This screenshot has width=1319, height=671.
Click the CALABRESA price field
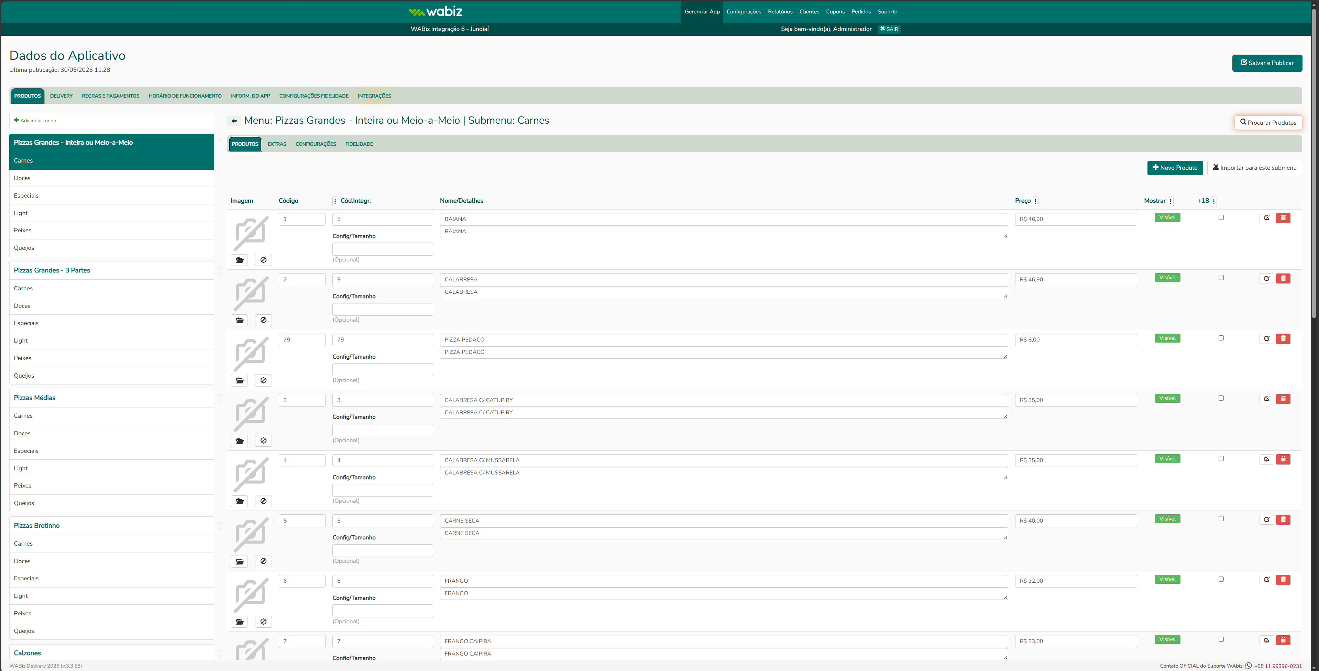[x=1075, y=279]
